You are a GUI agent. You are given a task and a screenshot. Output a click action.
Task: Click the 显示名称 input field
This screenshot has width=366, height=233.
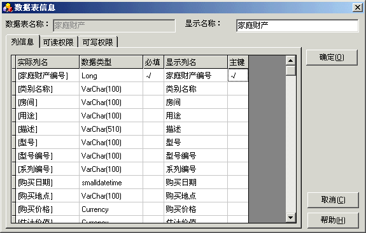pos(297,25)
